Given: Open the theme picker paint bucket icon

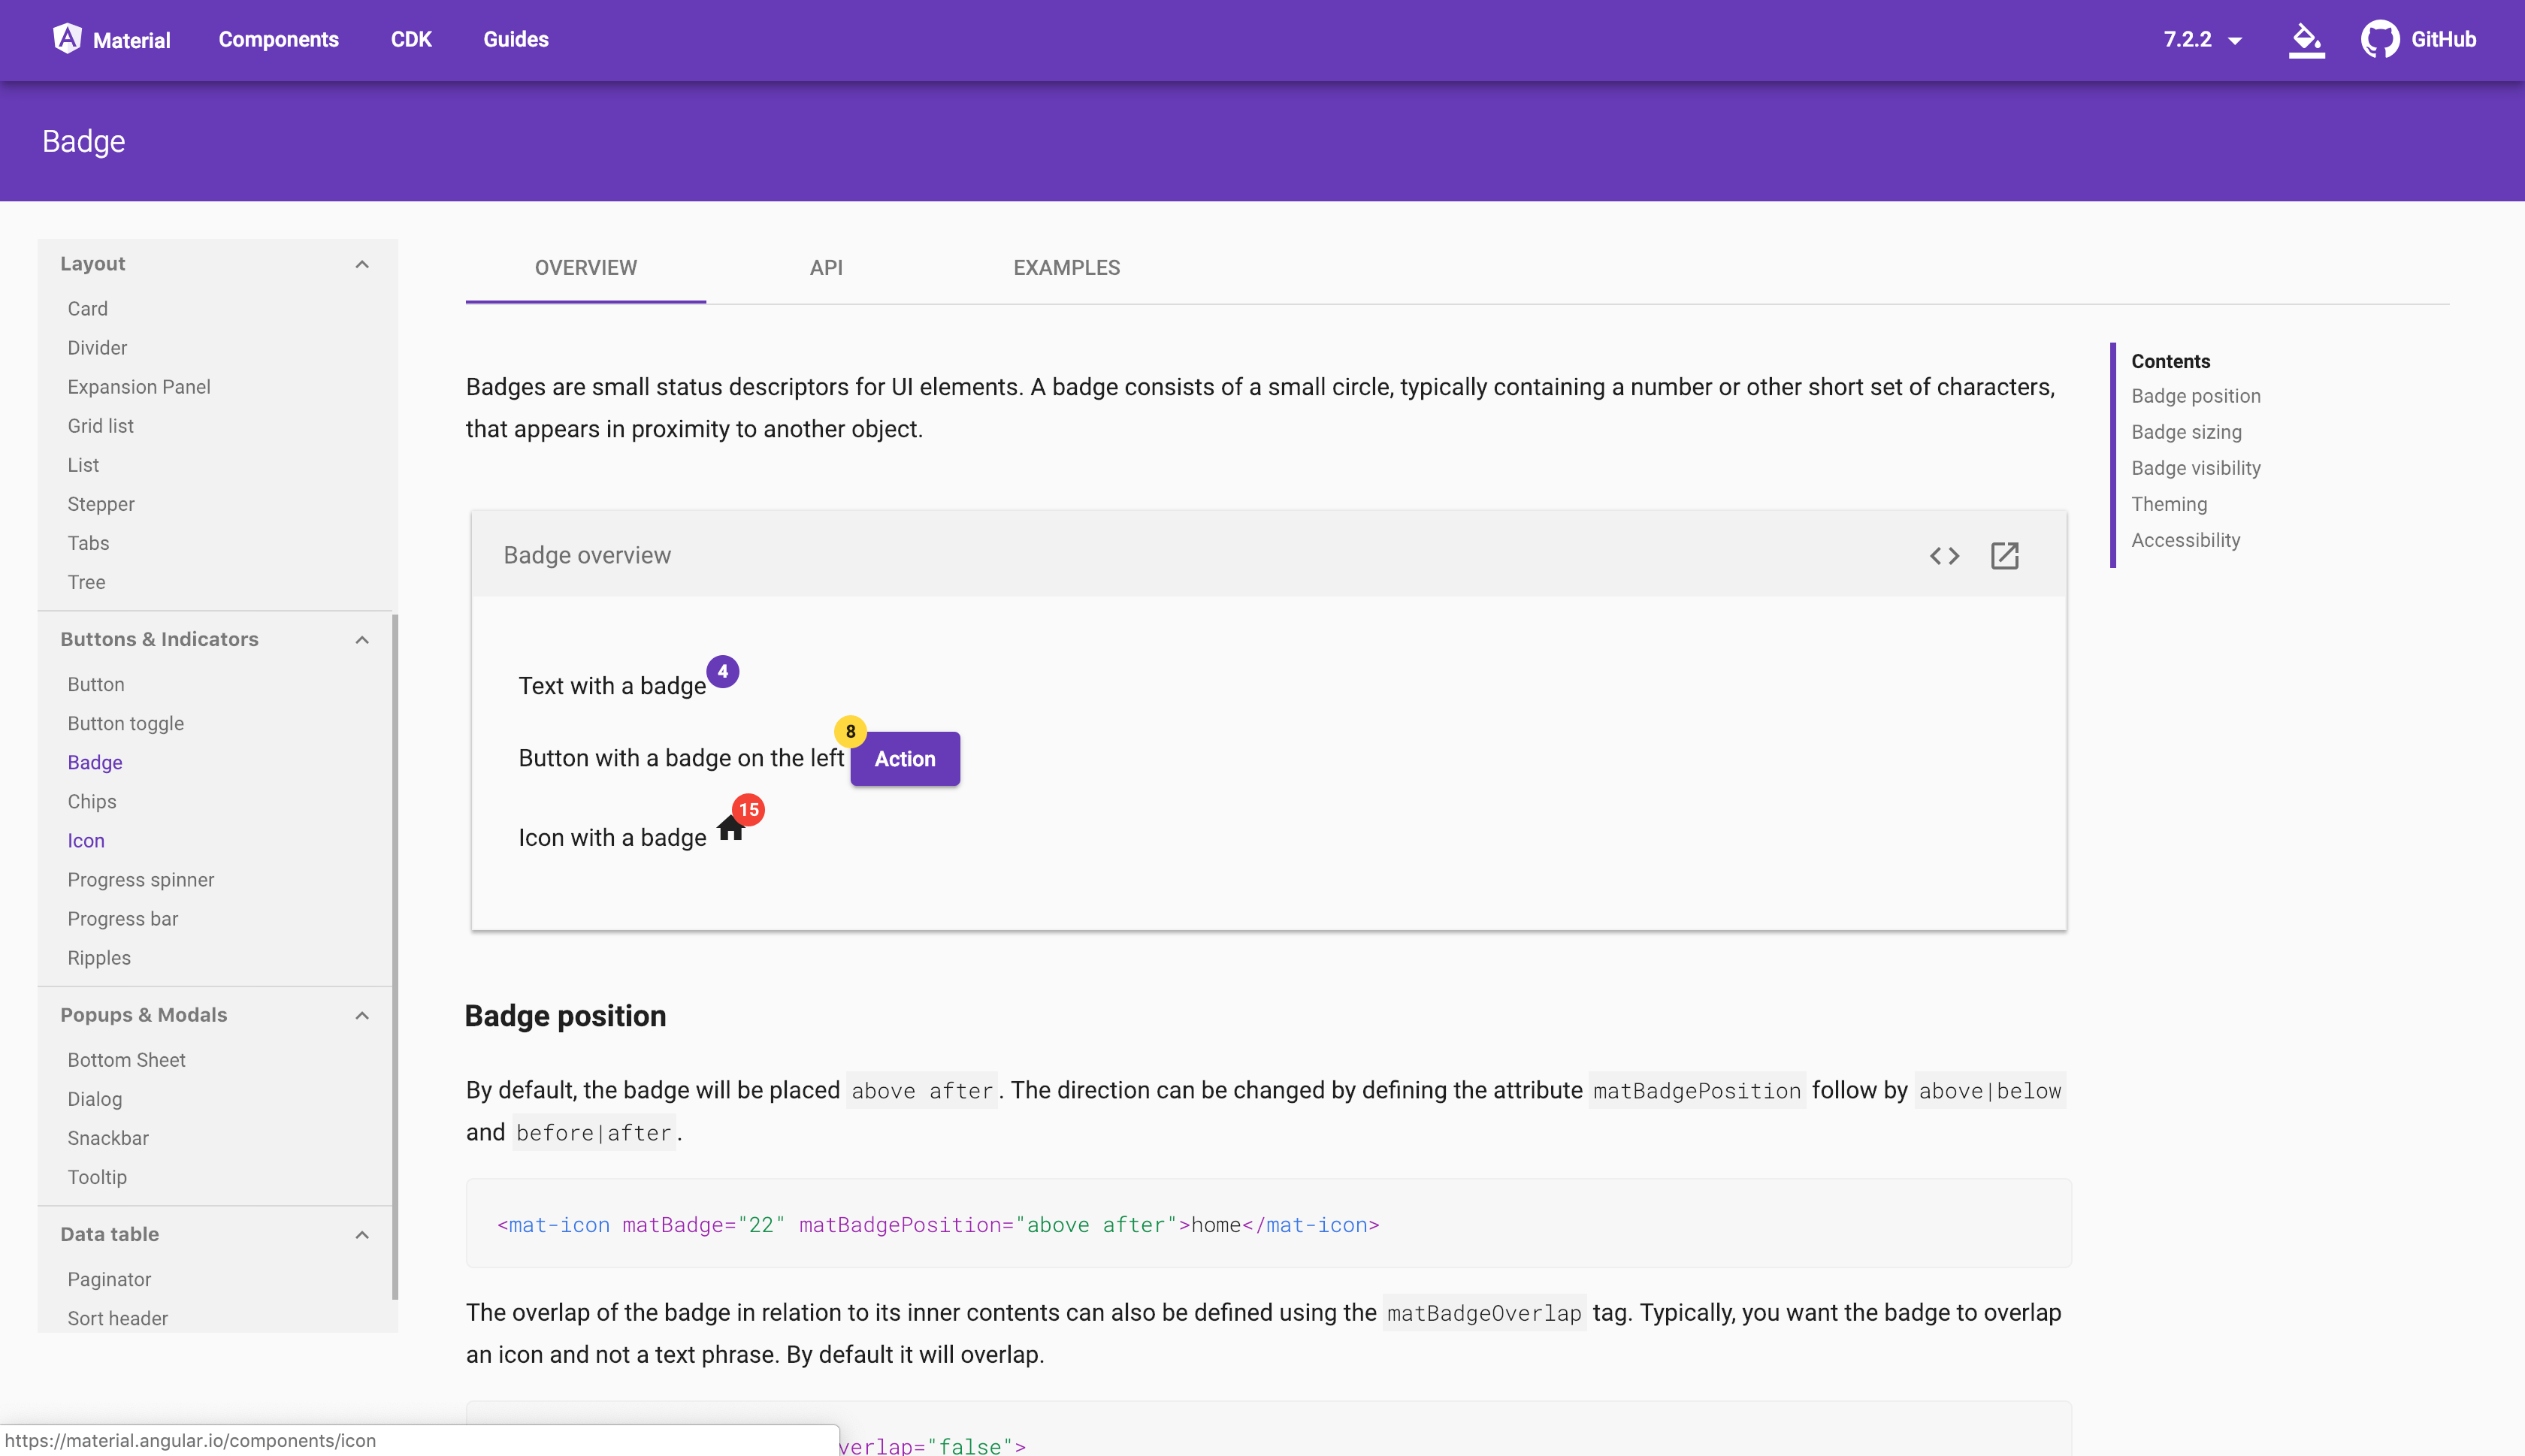Looking at the screenshot, I should click(2305, 39).
